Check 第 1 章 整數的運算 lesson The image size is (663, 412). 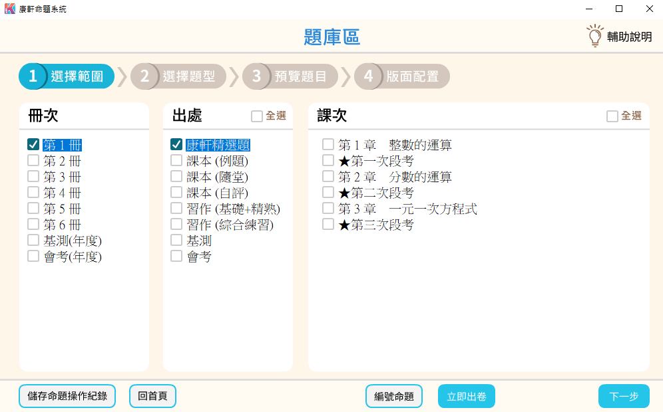tap(328, 144)
